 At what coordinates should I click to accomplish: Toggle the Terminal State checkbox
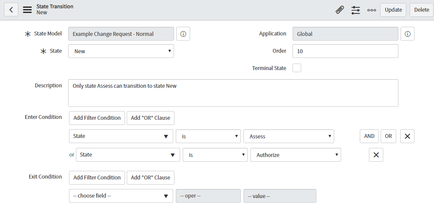[297, 68]
